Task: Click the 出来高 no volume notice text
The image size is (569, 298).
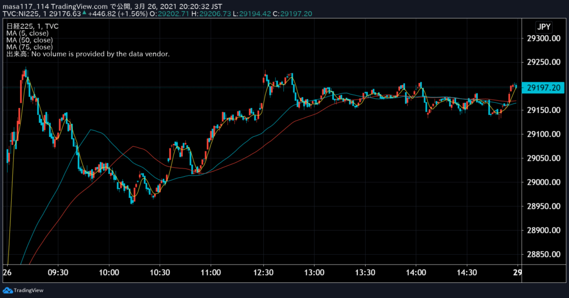Action: coord(88,54)
